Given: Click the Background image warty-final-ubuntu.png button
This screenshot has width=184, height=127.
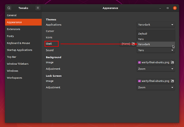Looking at the screenshot, I should point(156,62).
